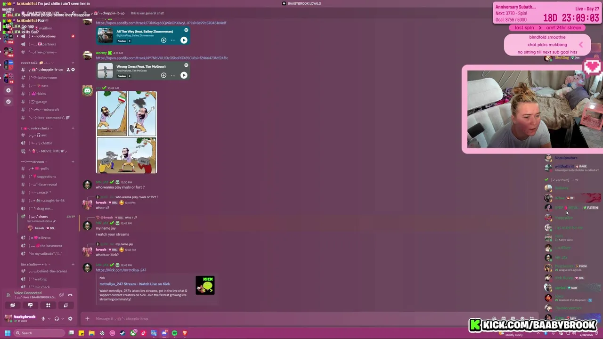The width and height of the screenshot is (603, 339).
Task: Collapse the stream category
Action: (x=33, y=161)
